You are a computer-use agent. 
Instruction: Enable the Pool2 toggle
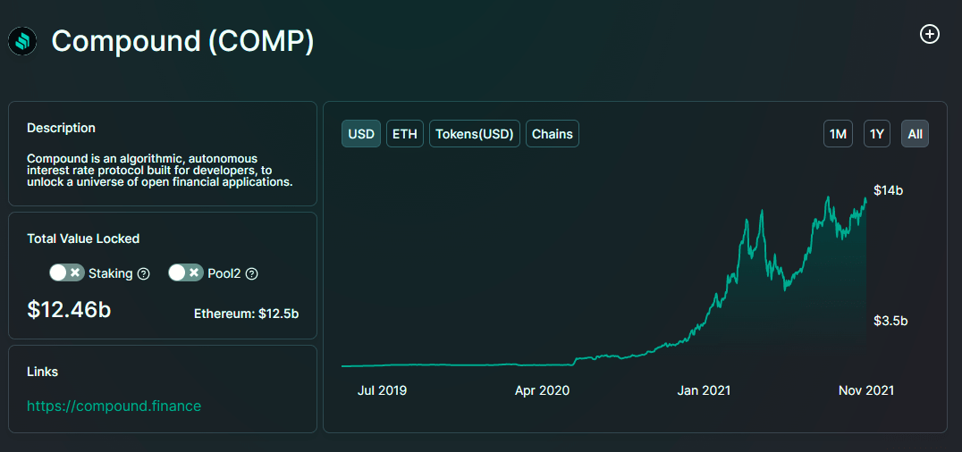tap(186, 272)
